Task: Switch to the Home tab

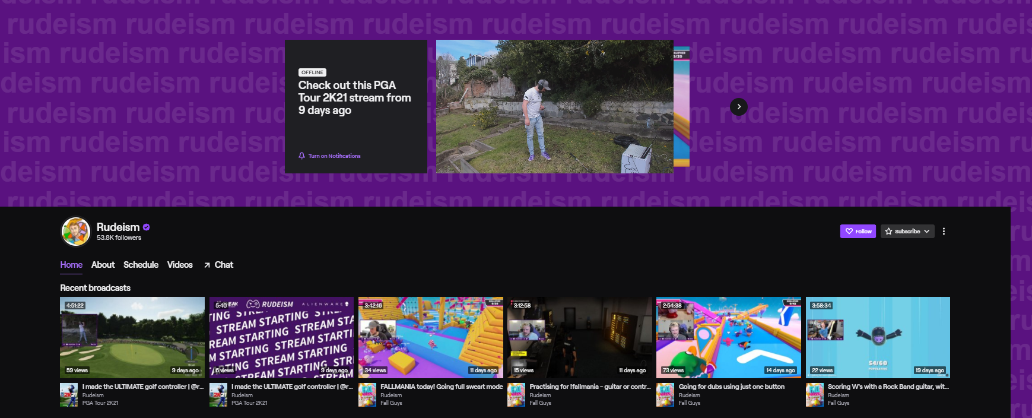Action: point(71,265)
